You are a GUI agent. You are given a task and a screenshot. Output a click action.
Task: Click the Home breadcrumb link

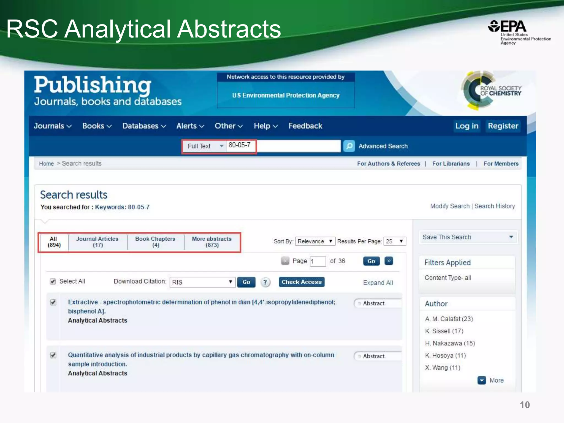pos(46,164)
